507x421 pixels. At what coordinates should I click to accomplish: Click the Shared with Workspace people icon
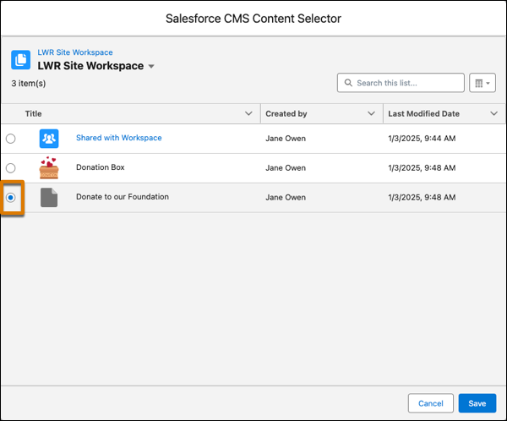pyautogui.click(x=49, y=139)
